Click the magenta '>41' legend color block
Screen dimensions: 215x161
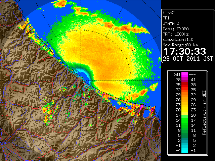click(x=185, y=75)
